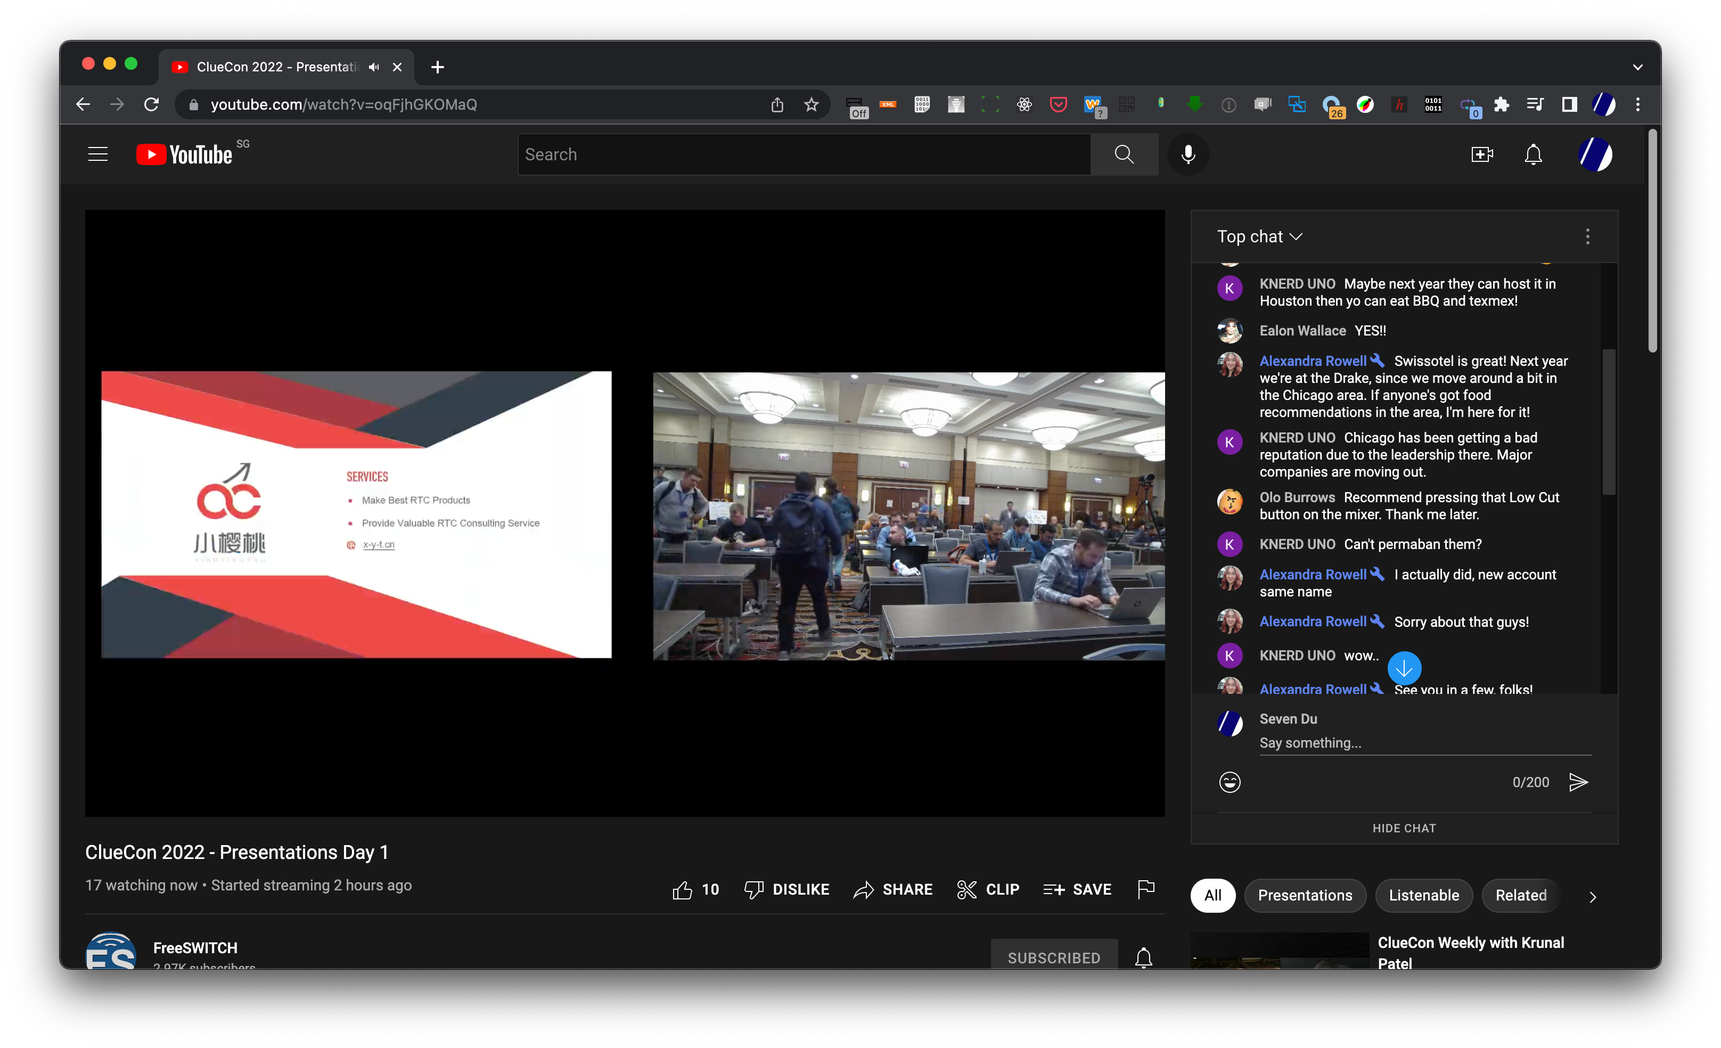The width and height of the screenshot is (1721, 1048).
Task: Open a new browser tab
Action: point(437,67)
